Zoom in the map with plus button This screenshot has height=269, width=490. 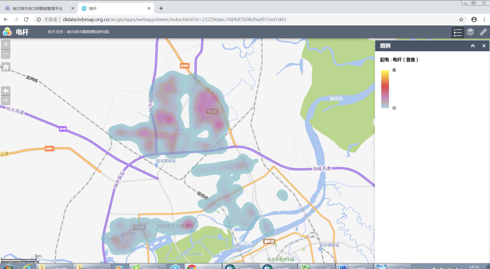click(6, 44)
